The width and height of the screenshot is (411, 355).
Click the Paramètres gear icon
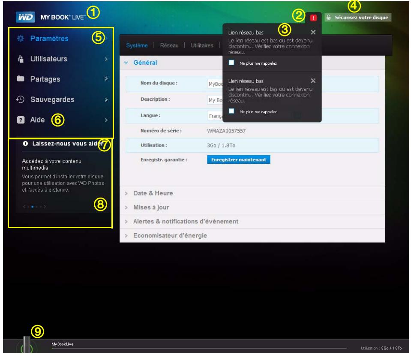pyautogui.click(x=21, y=39)
